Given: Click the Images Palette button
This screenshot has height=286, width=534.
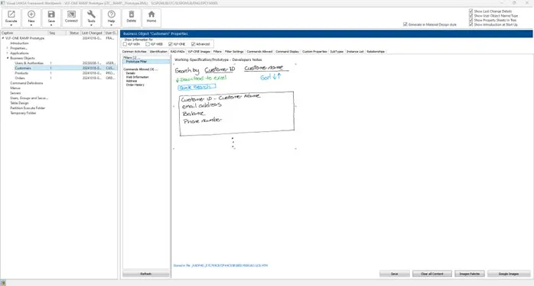Looking at the screenshot, I should [x=469, y=274].
